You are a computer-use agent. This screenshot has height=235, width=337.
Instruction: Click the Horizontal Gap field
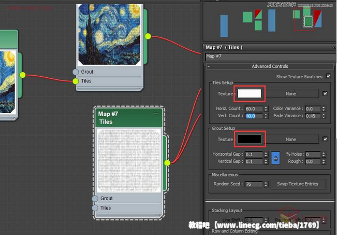pos(254,155)
